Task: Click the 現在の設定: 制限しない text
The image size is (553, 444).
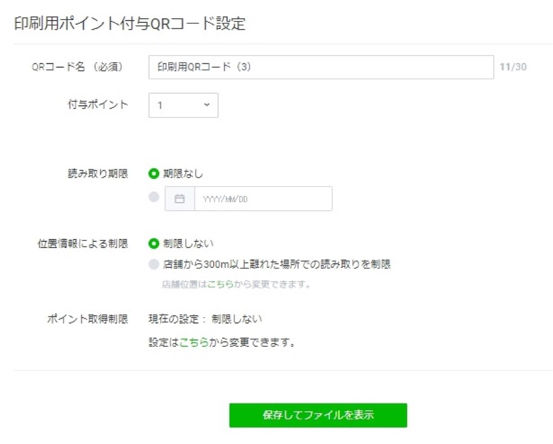Action: point(206,319)
